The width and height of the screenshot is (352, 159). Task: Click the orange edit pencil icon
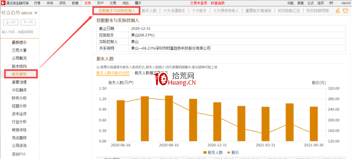[x=338, y=10]
